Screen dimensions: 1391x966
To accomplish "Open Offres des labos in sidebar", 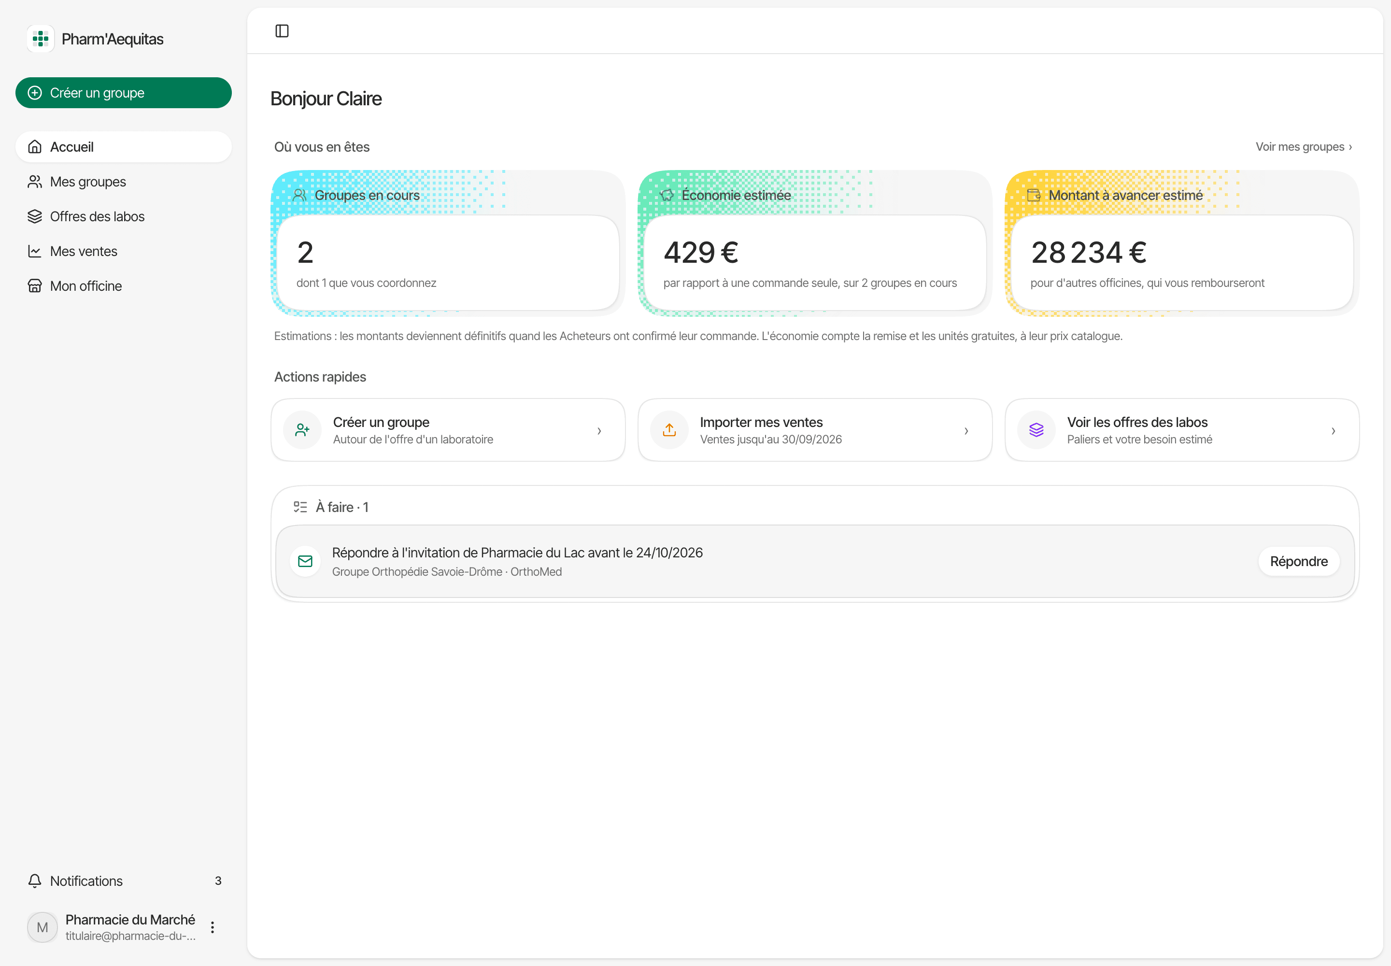I will [124, 217].
